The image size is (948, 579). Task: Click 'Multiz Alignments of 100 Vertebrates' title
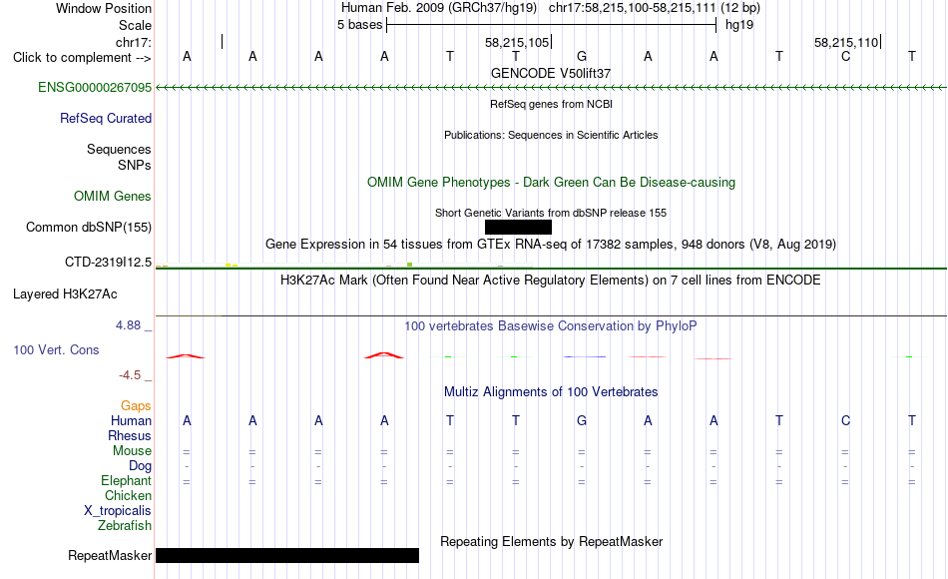click(551, 392)
